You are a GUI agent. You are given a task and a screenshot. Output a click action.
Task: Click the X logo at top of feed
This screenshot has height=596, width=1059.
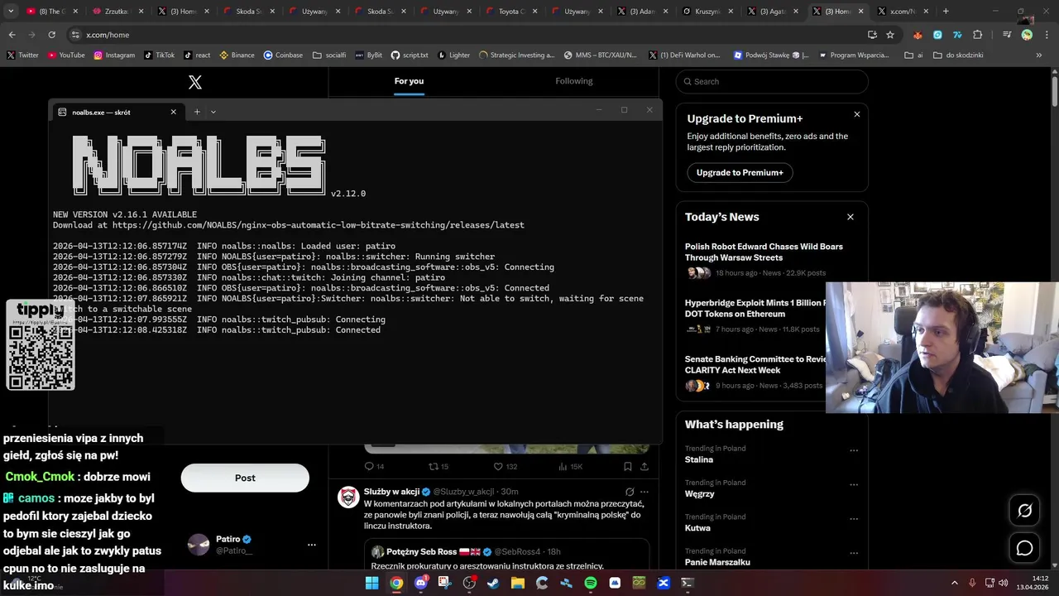[x=195, y=82]
